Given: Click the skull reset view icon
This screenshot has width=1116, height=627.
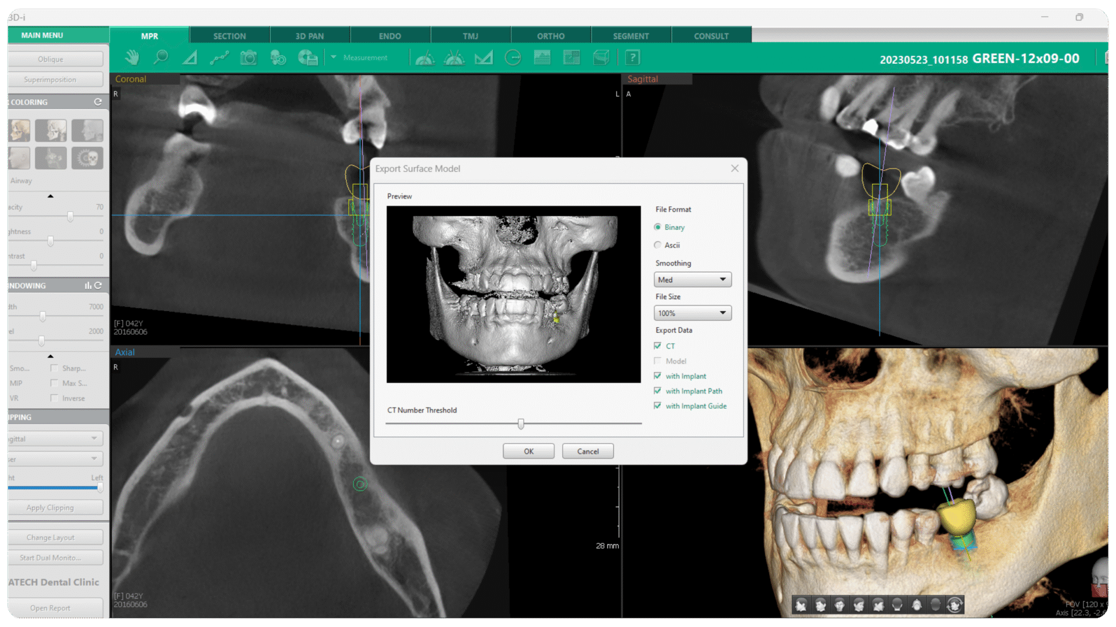Looking at the screenshot, I should click(x=278, y=57).
